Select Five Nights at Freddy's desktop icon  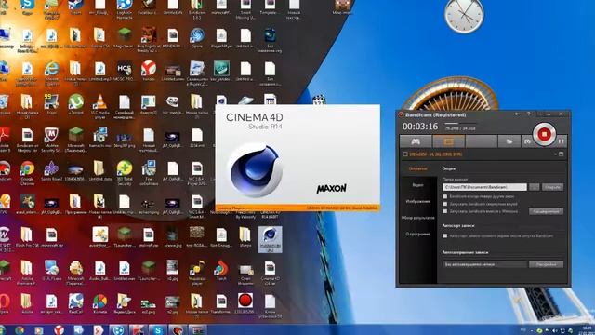click(149, 40)
